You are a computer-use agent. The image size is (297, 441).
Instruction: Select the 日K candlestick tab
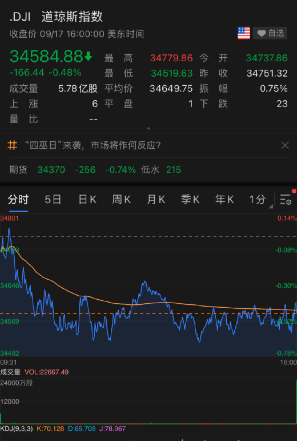pyautogui.click(x=87, y=200)
